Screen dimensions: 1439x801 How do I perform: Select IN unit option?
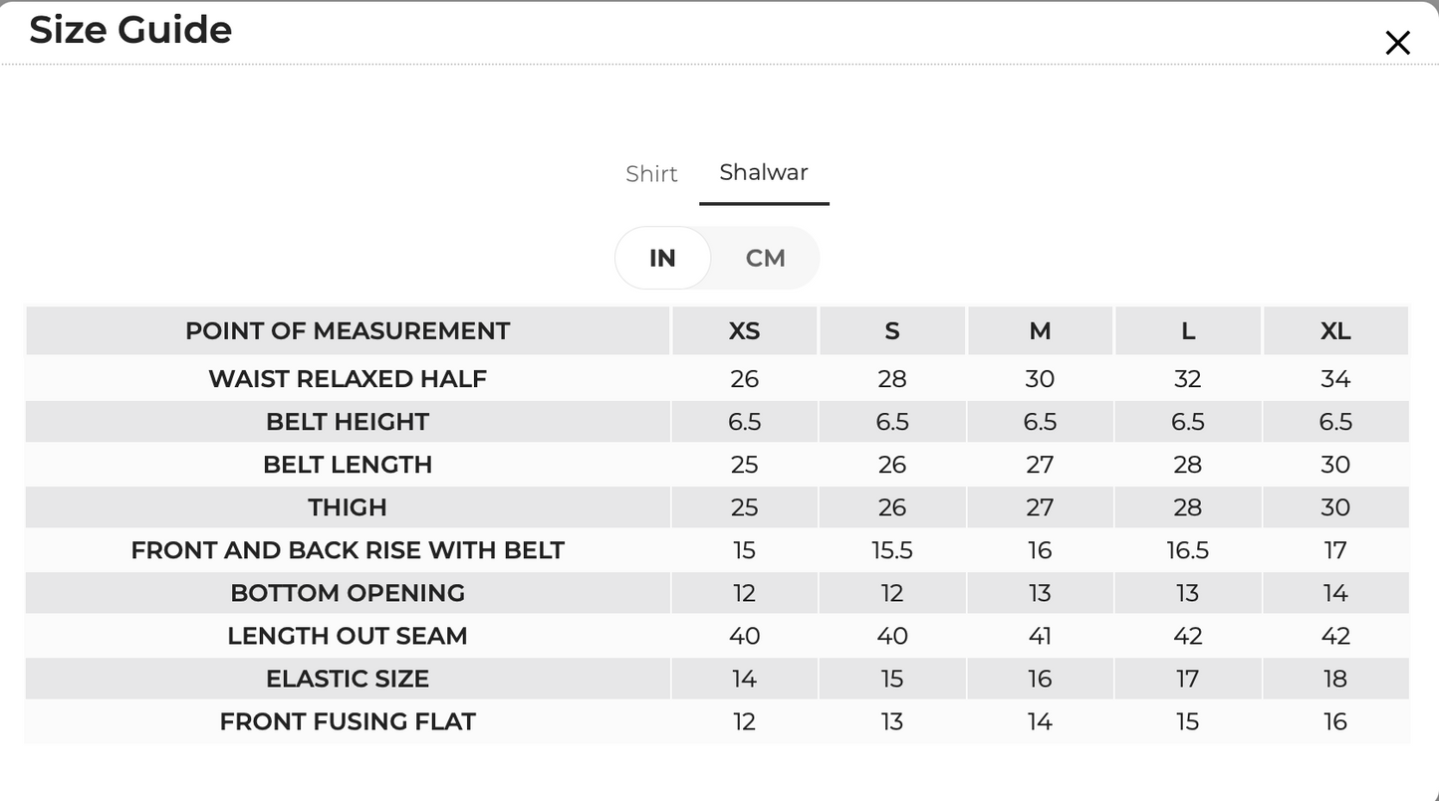pos(662,258)
